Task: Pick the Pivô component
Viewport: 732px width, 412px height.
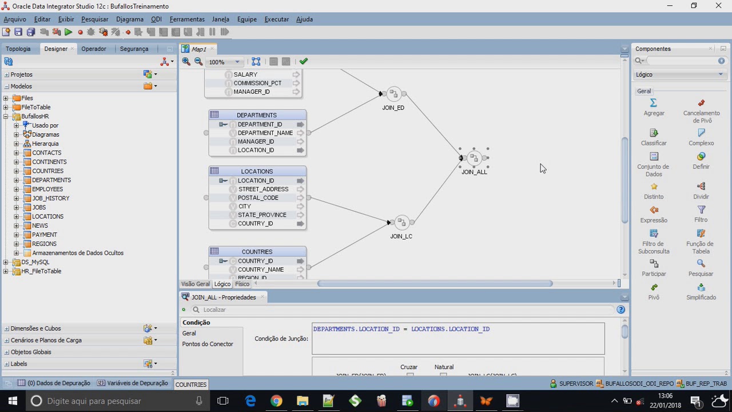Action: [x=654, y=292]
